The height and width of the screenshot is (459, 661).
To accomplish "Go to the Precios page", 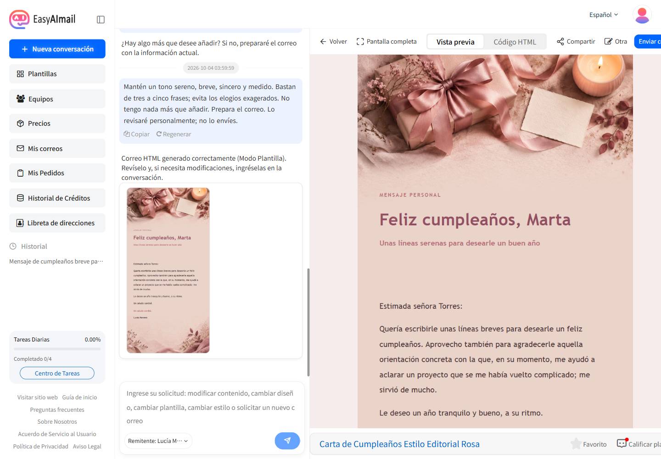I will [x=57, y=123].
